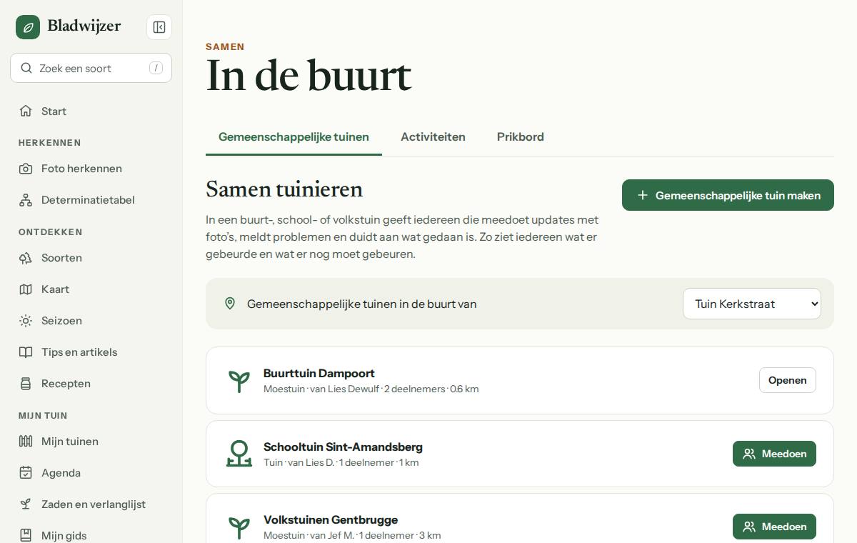The width and height of the screenshot is (857, 543).
Task: Click the 'Samen tuinieren' heading
Action: tap(284, 189)
